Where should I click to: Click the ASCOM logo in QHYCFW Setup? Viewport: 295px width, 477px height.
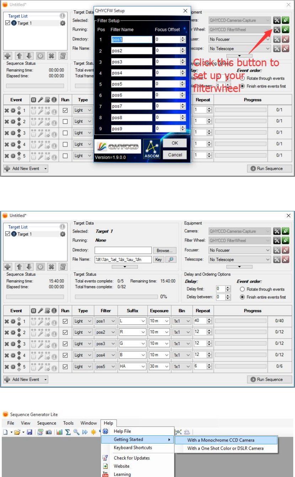(152, 149)
